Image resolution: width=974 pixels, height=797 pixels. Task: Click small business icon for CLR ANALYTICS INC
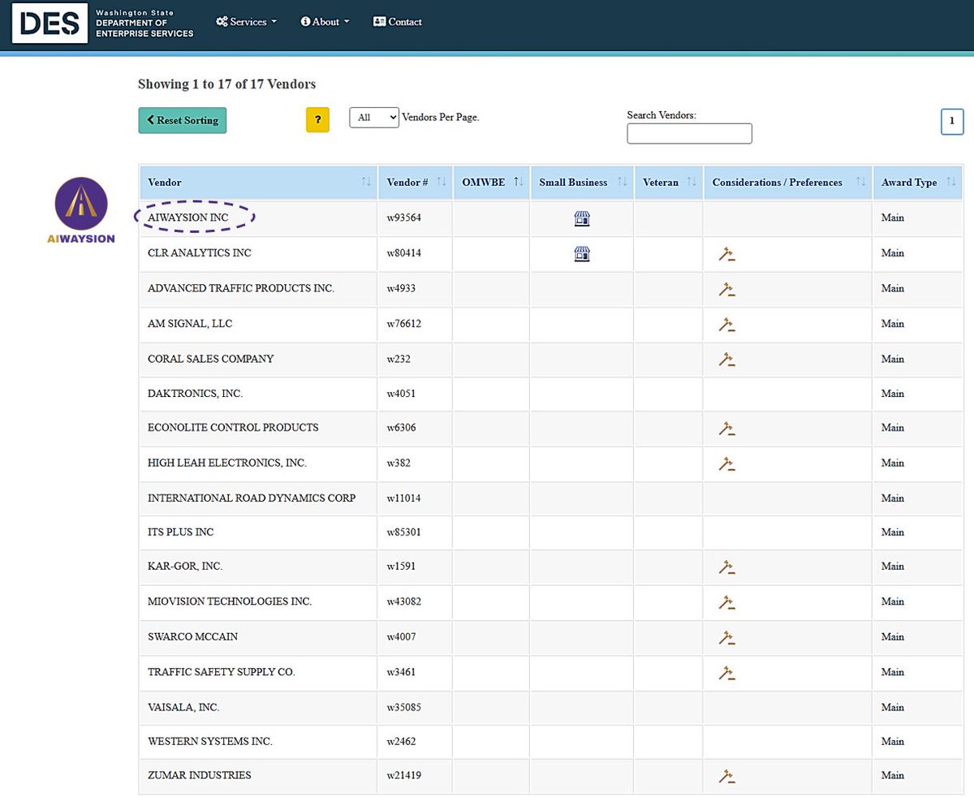coord(581,254)
